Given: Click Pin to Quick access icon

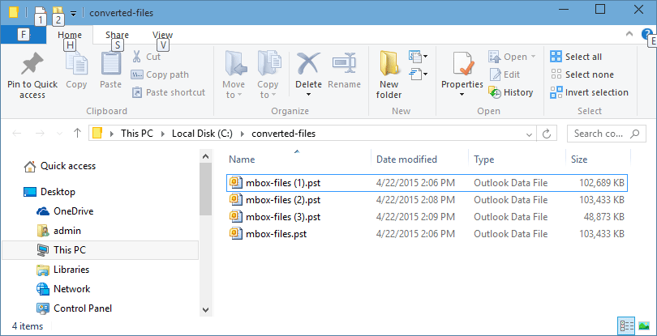Looking at the screenshot, I should click(x=32, y=63).
